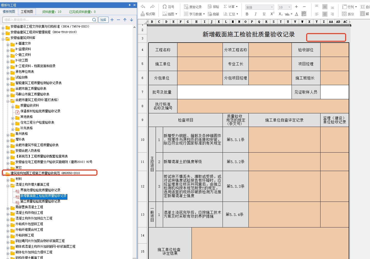Image resolution: width=370 pixels, height=259 pixels.
Task: Open 界面处理检验批质量验收记录 in the tree
Action: (x=40, y=190)
